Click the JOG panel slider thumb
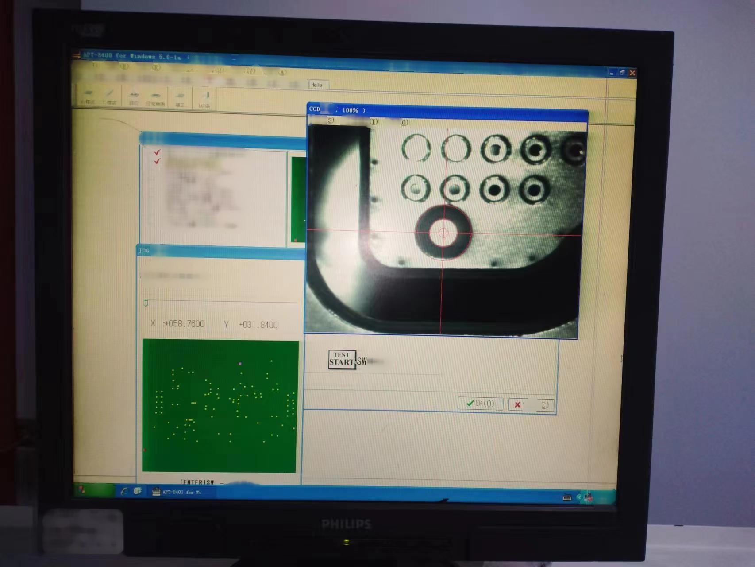Image resolution: width=755 pixels, height=567 pixels. pos(146,303)
